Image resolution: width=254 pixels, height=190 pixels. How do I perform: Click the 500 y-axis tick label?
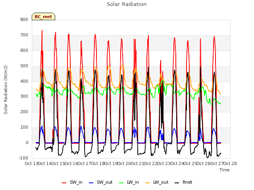(x=24, y=66)
